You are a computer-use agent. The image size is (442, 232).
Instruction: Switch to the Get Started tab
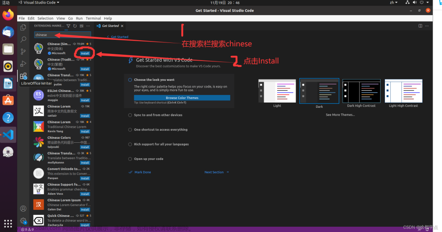click(110, 26)
